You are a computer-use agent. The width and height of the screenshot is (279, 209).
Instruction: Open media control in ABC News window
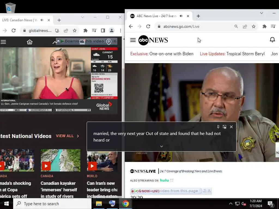273,26
